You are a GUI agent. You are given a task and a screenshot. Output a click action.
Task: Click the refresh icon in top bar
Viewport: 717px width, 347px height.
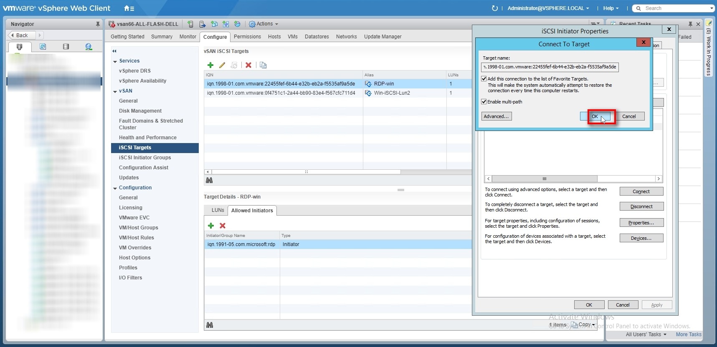coord(495,8)
